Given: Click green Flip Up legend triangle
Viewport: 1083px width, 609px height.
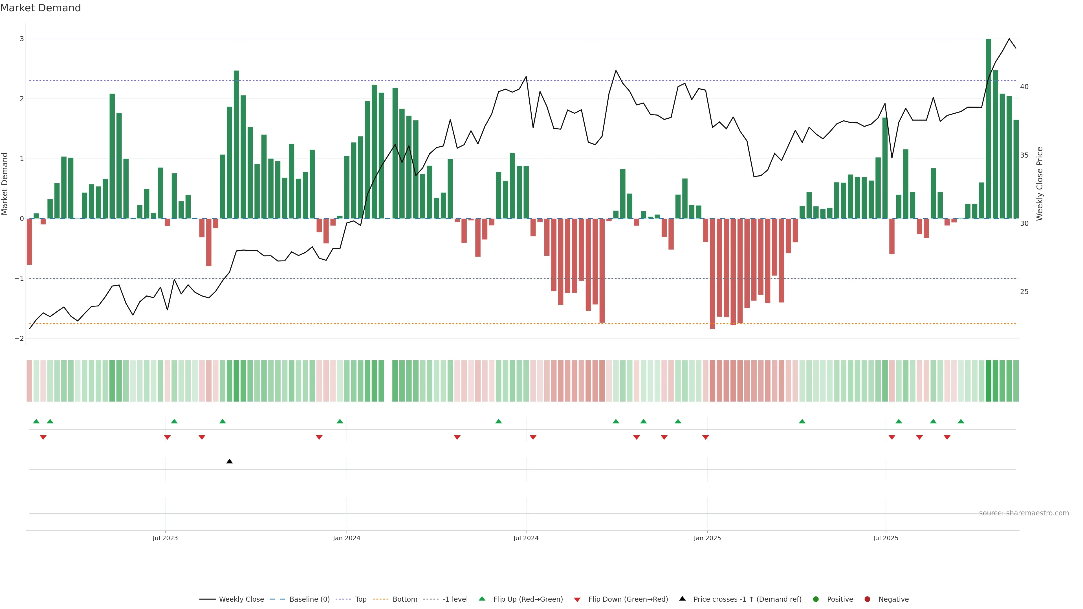Looking at the screenshot, I should (x=482, y=599).
